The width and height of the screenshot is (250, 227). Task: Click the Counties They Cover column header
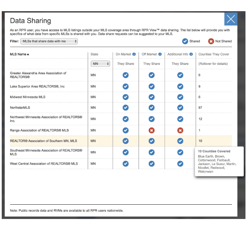pos(213,54)
